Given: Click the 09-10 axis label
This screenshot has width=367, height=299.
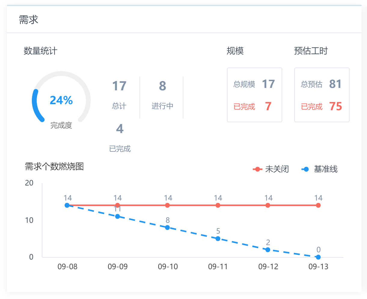Looking at the screenshot, I should (168, 267).
